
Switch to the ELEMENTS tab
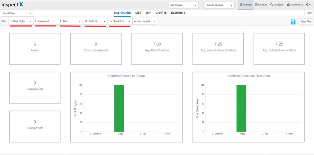coord(178,13)
